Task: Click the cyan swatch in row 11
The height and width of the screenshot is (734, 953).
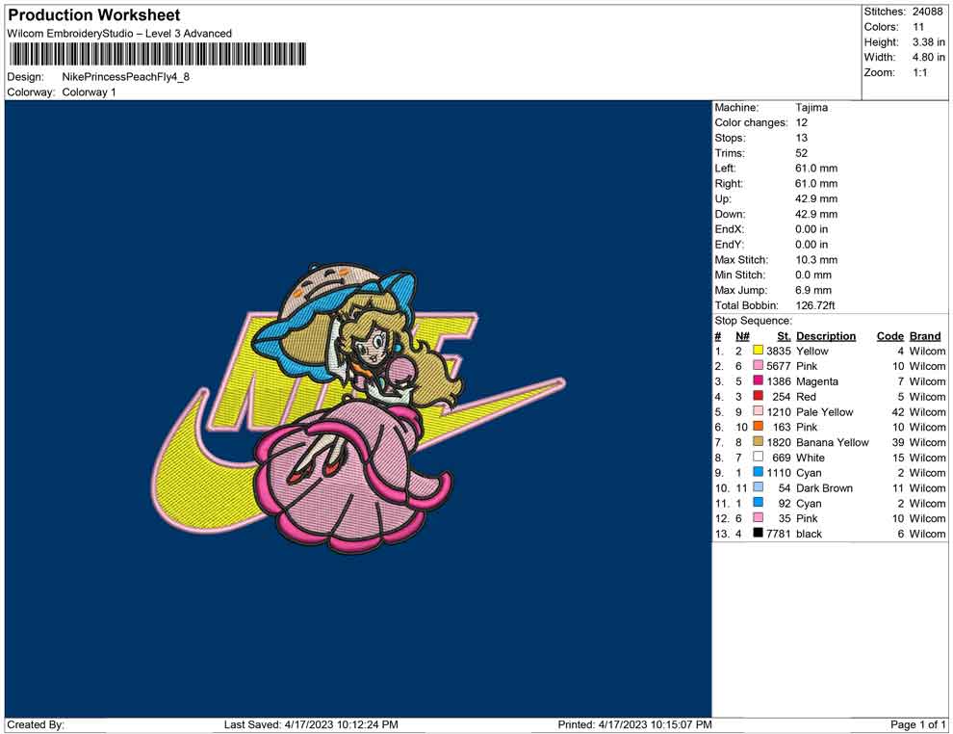Action: pos(758,502)
